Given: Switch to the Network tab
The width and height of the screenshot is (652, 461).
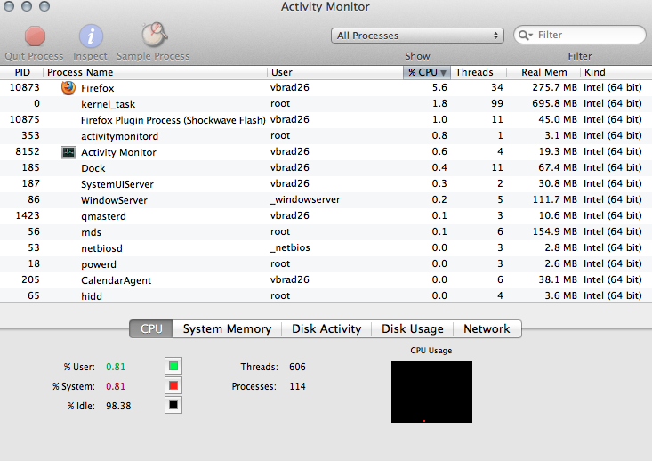Looking at the screenshot, I should (487, 328).
